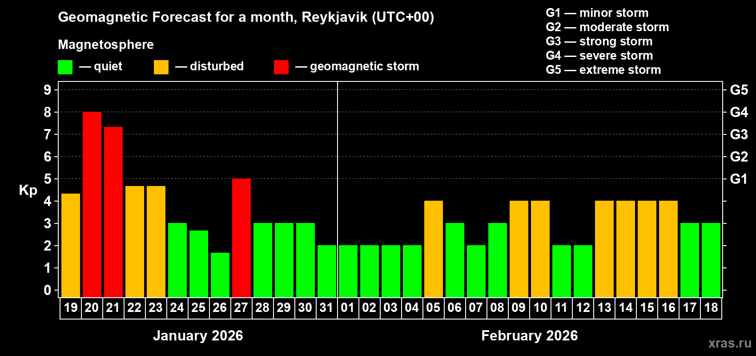The width and height of the screenshot is (756, 356).
Task: Select the orange bar above date 22
Action: (135, 242)
